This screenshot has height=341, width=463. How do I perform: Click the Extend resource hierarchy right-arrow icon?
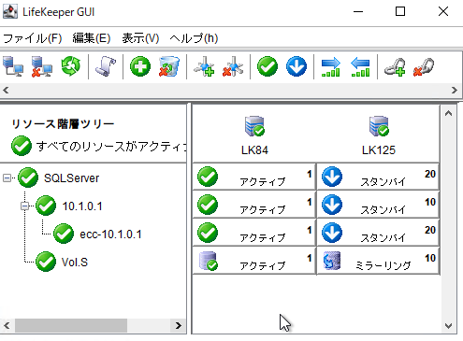coord(331,66)
